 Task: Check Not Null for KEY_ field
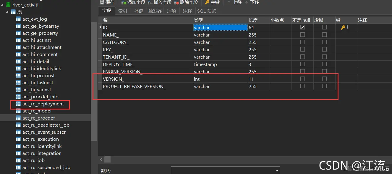[x=302, y=49]
